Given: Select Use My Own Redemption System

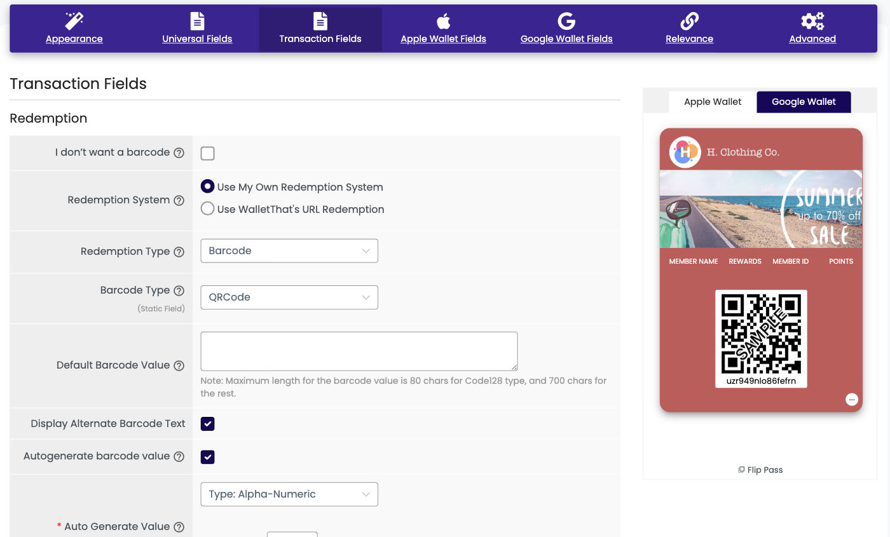Looking at the screenshot, I should point(207,187).
